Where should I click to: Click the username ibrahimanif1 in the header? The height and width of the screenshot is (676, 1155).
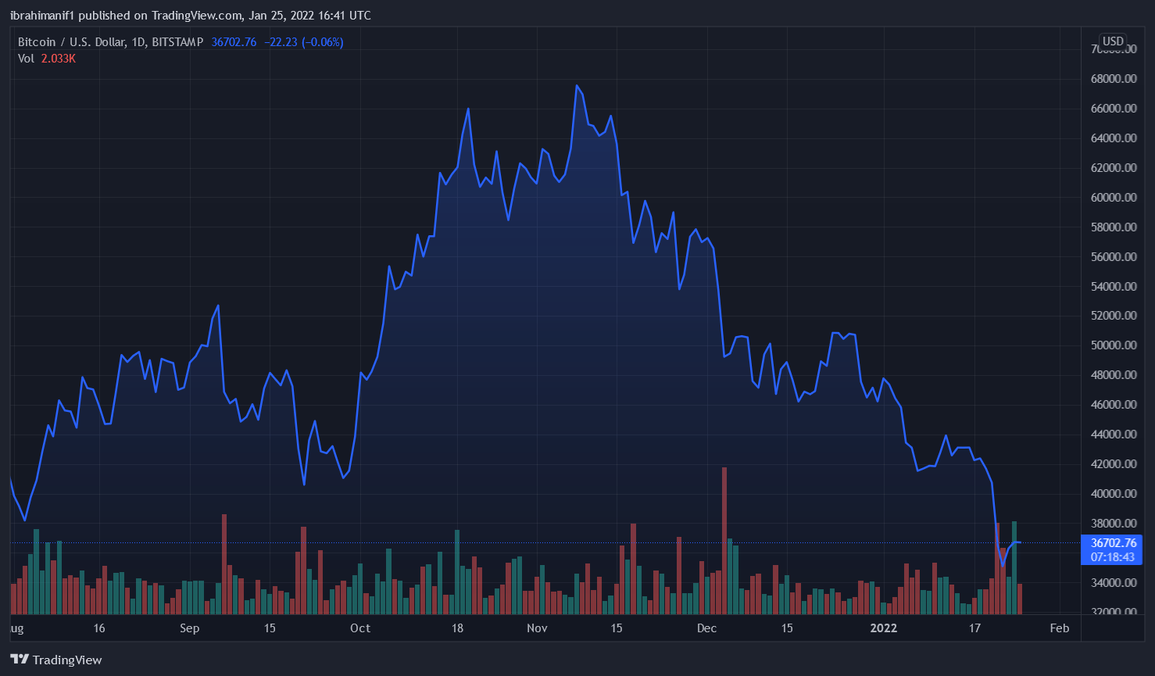pos(42,16)
